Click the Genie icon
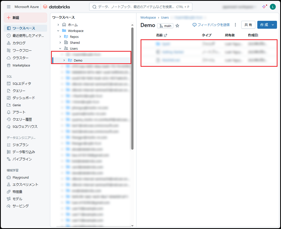 click(x=9, y=105)
